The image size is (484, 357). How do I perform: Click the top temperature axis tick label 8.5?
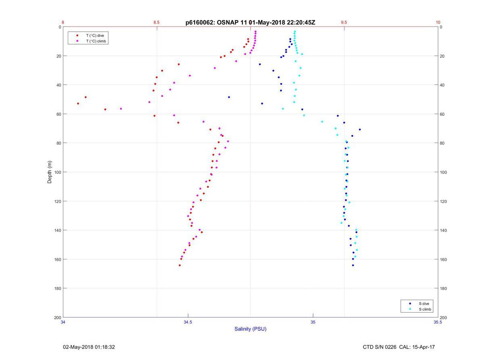click(x=156, y=23)
